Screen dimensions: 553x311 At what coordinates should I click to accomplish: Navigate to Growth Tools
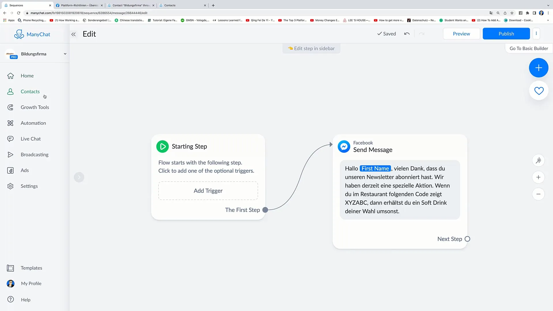(35, 107)
